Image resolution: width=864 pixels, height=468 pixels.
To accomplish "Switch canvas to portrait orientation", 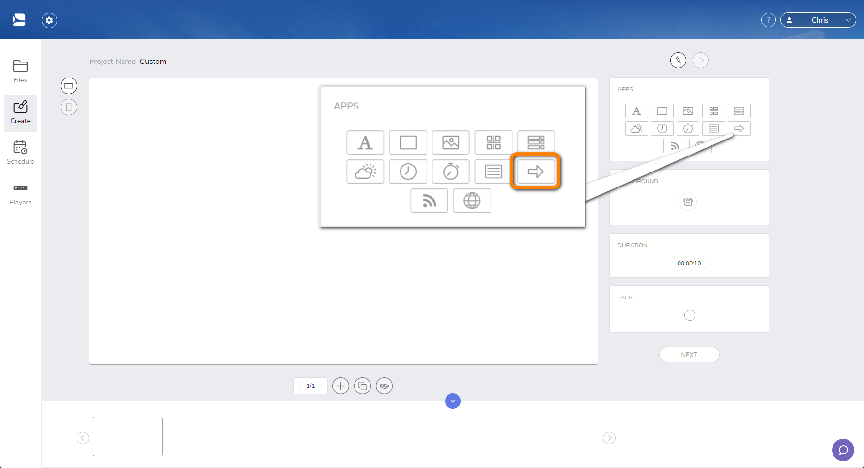I will (x=69, y=107).
